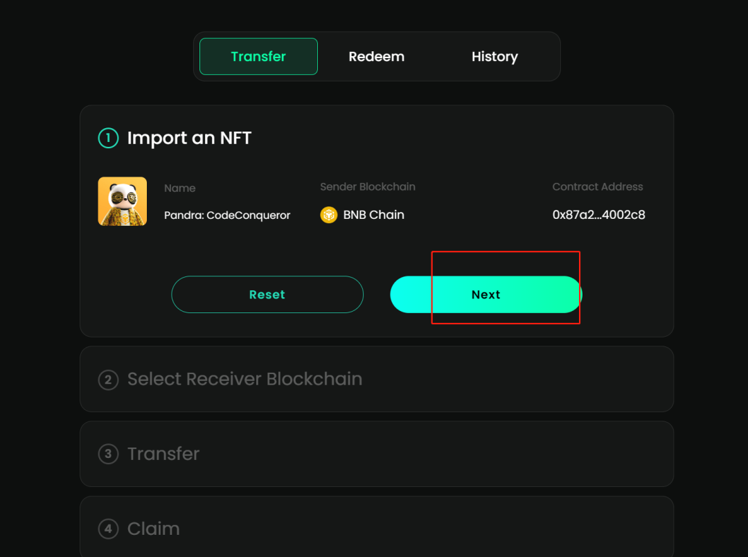Click the contract address 0x87a2...4002c8

pos(598,215)
